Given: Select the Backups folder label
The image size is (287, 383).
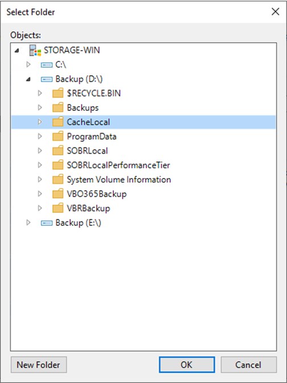Looking at the screenshot, I should click(83, 108).
